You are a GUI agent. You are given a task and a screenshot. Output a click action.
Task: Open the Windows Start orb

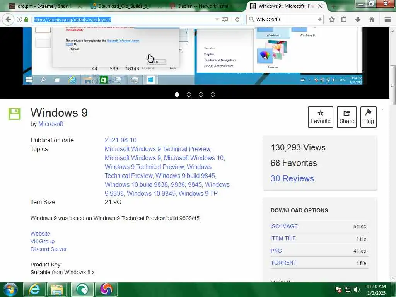click(10, 289)
